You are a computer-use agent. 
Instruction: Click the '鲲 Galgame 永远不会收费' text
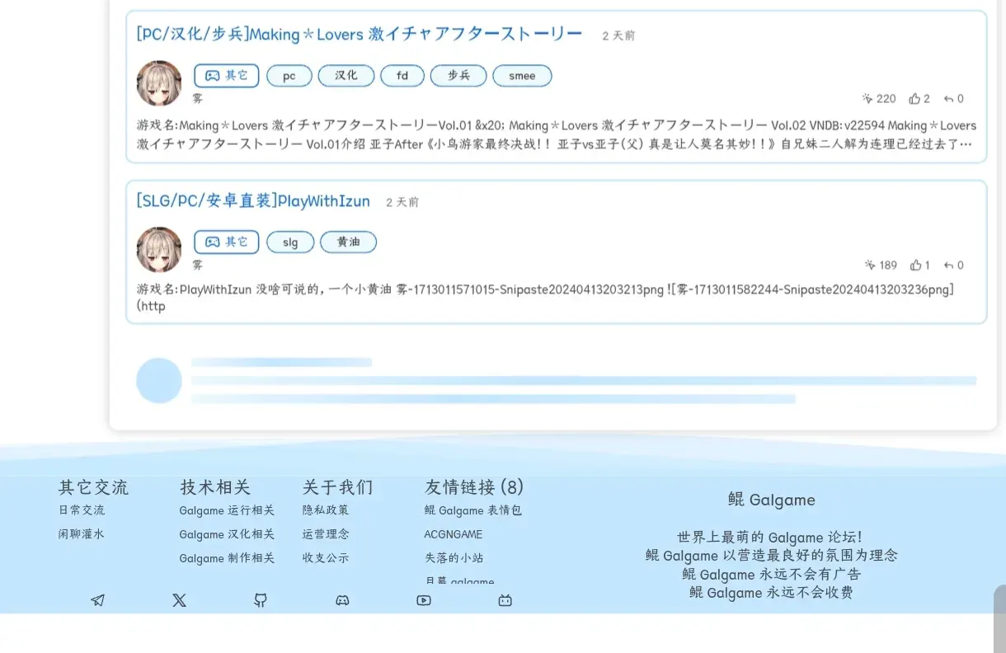click(x=772, y=592)
